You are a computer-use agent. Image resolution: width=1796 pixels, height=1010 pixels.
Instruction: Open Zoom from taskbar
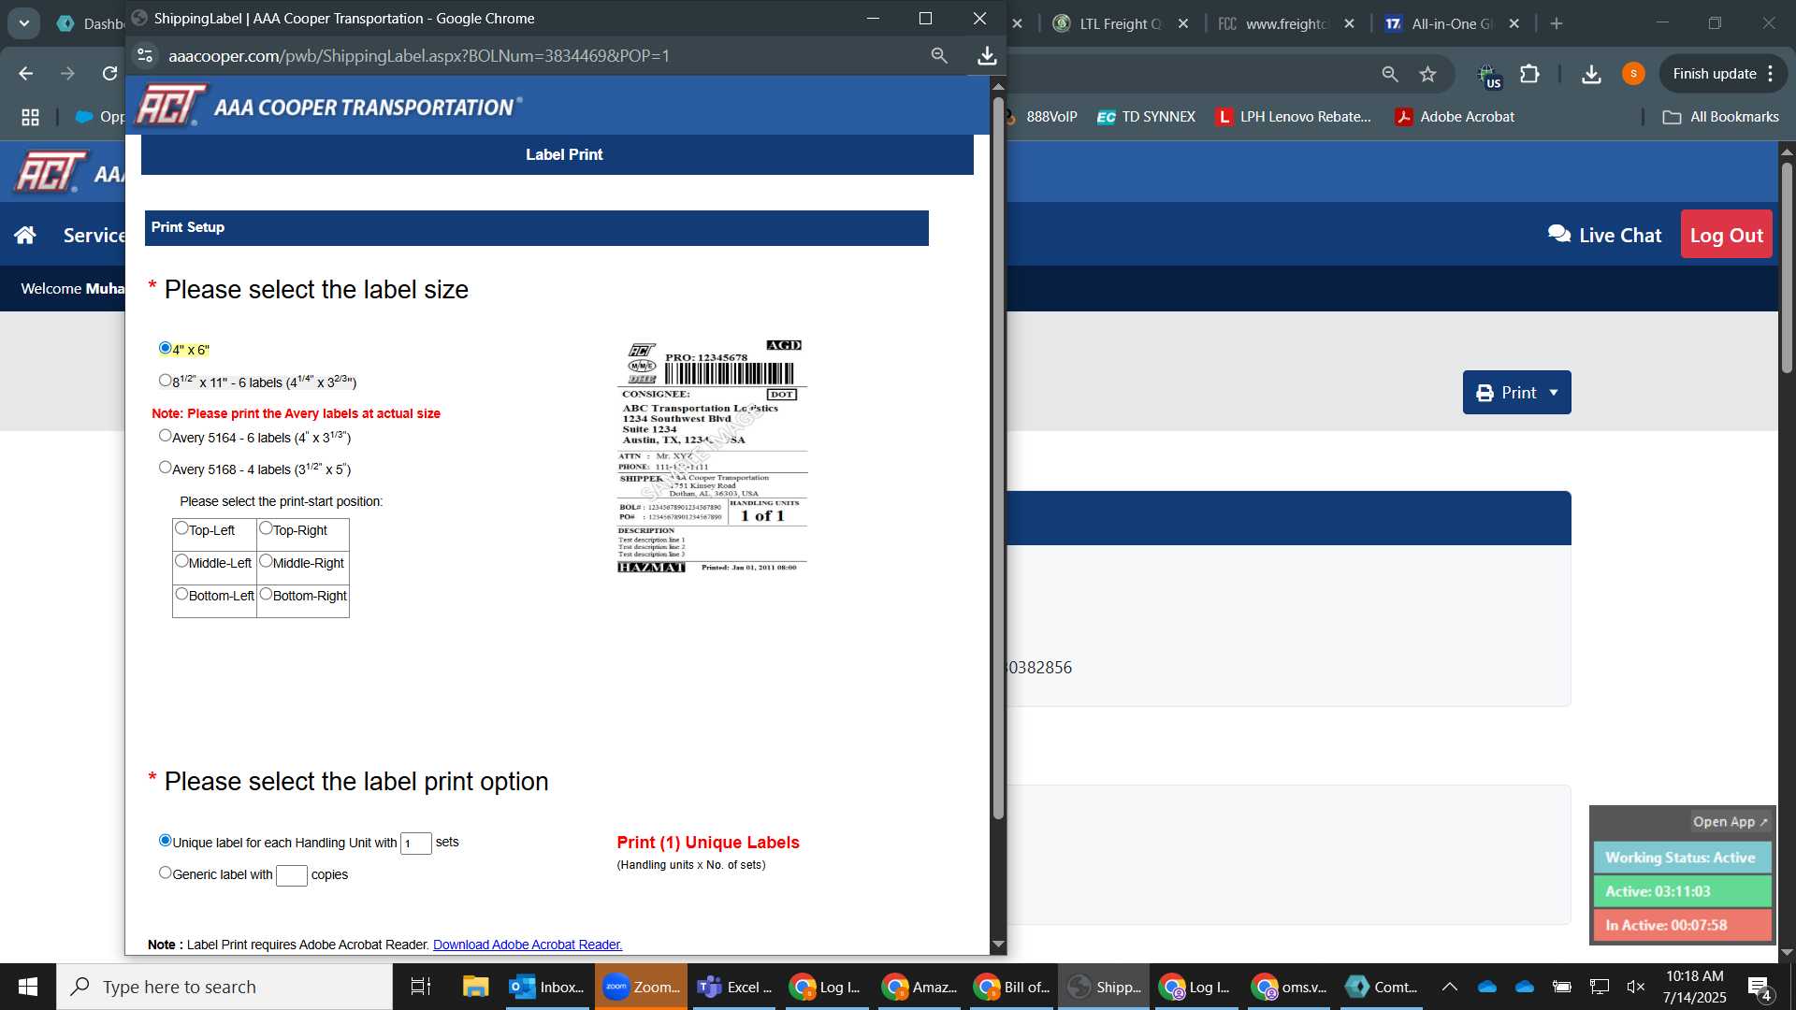[x=642, y=987]
